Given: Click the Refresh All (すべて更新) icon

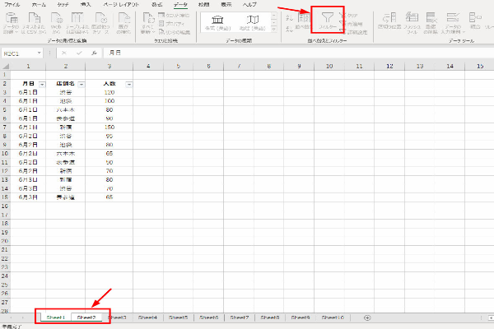Looking at the screenshot, I should (151, 22).
